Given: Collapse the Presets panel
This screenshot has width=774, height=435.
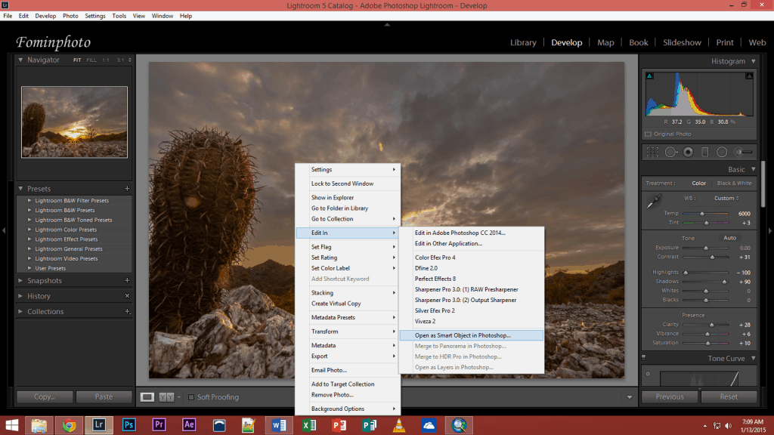Looking at the screenshot, I should coord(20,188).
